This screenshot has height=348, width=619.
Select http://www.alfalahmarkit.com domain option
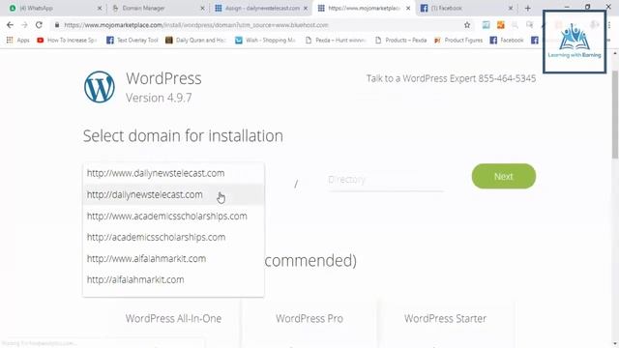[173, 258]
